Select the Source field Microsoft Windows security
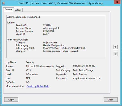Image resolution: width=122 pixels, height=106 pixels. pos(40,66)
